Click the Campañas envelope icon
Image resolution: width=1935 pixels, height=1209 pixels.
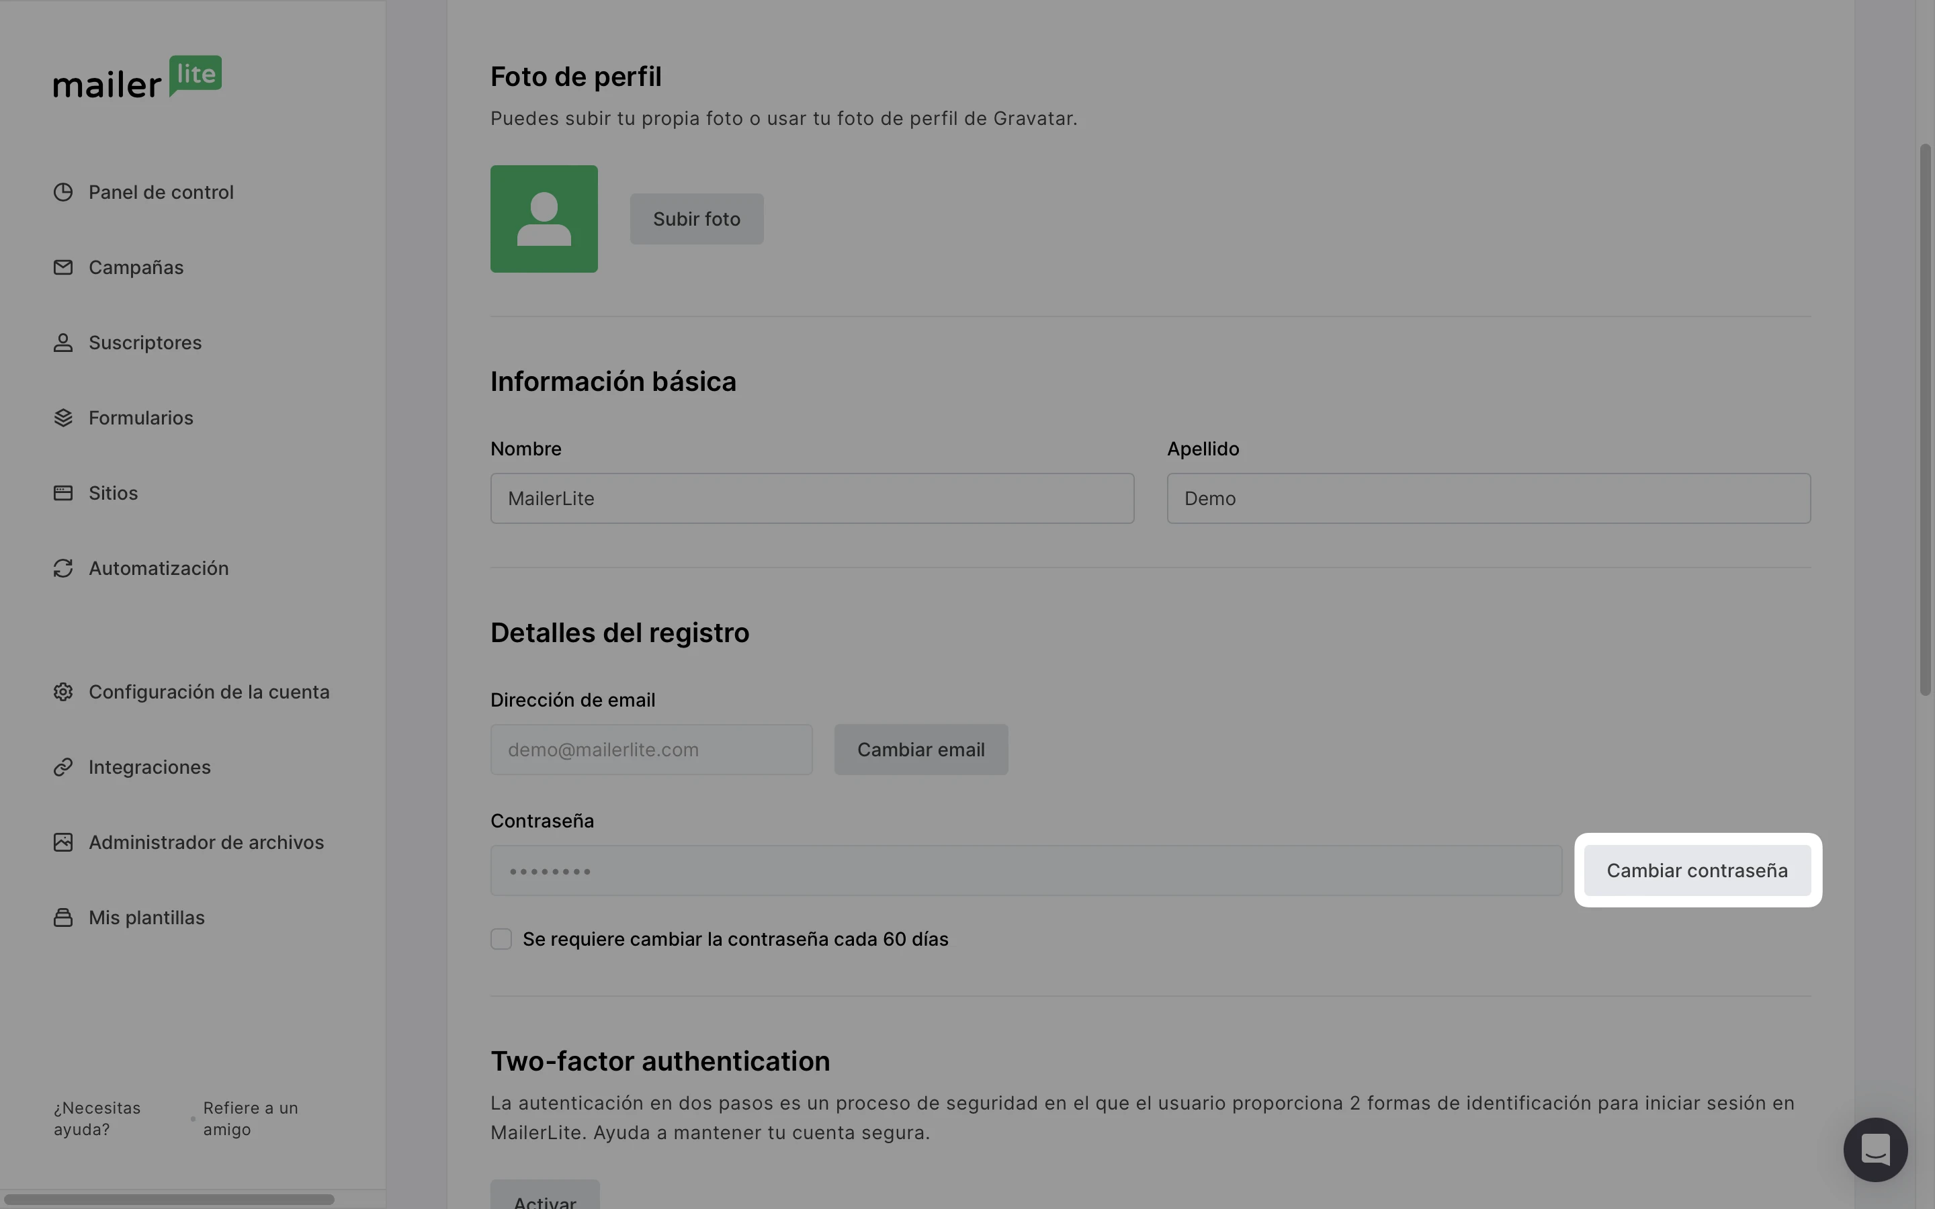click(x=63, y=267)
